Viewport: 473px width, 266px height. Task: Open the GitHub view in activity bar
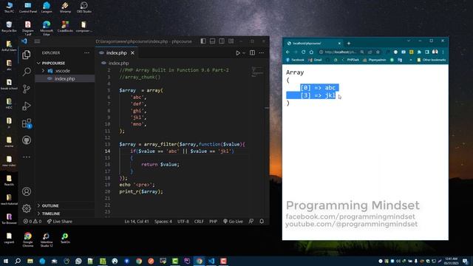click(x=27, y=140)
